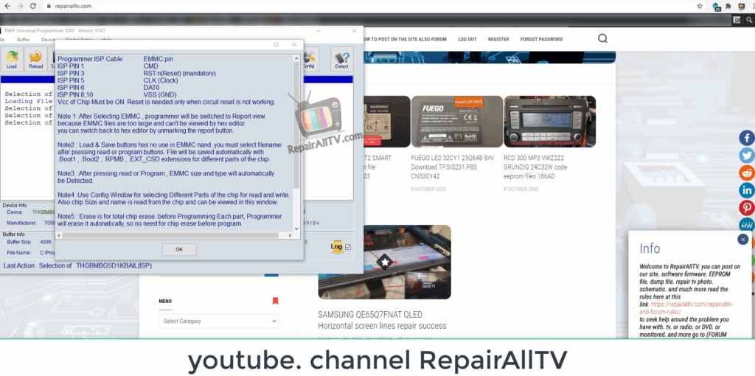Click the dialog's vertical scrollbar
Viewport: 755px width, 376px height.
pos(296,140)
